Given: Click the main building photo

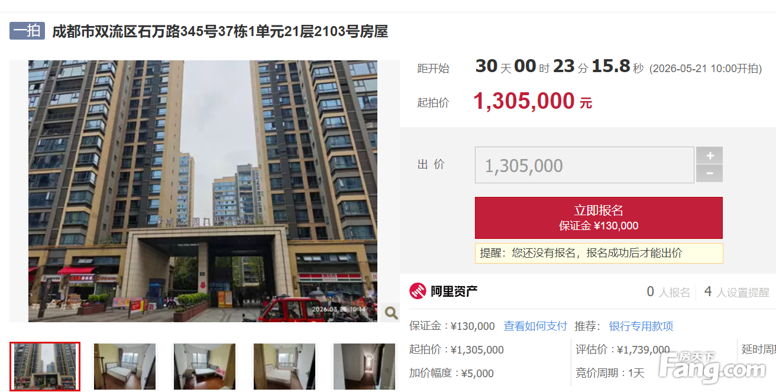Looking at the screenshot, I should (x=203, y=191).
